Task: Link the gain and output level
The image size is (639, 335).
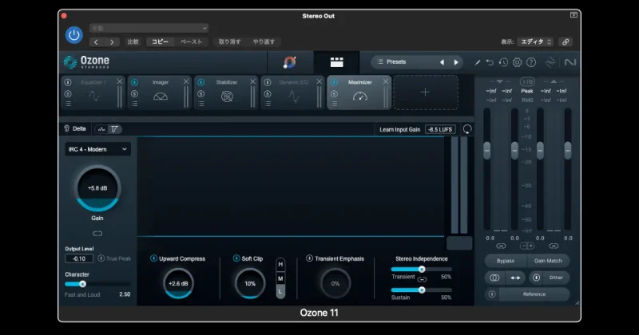Action: tap(97, 234)
